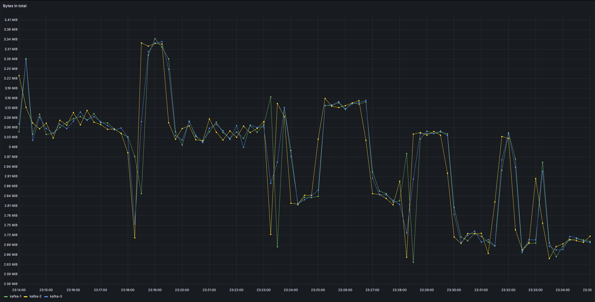Click the 23:30:00 x-axis time label
This screenshot has width=595, height=302.
tap(454, 290)
